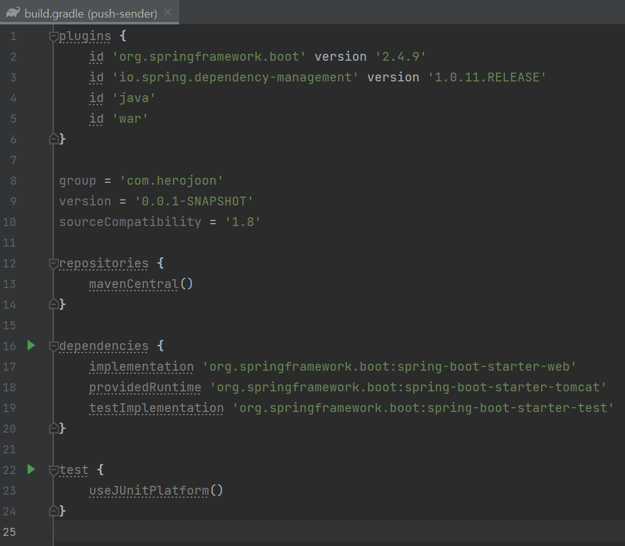625x546 pixels.
Task: Click the spring-boot-starter-test dependency string
Action: [423, 408]
